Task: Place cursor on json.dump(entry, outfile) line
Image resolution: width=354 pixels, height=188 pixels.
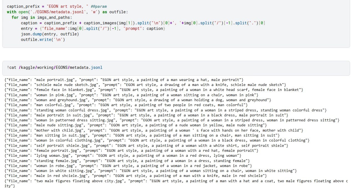Action: (50, 34)
